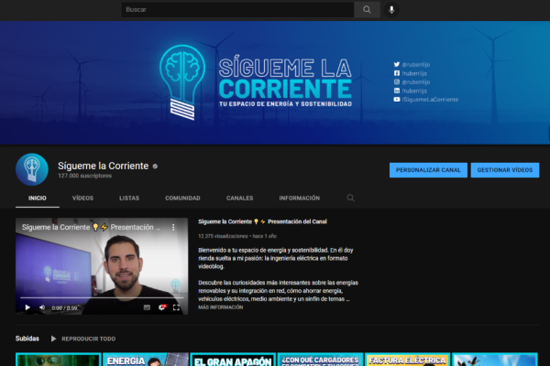Click the banner Sígueme la Corriente logo
Screen dimensions: 550x366
256,82
